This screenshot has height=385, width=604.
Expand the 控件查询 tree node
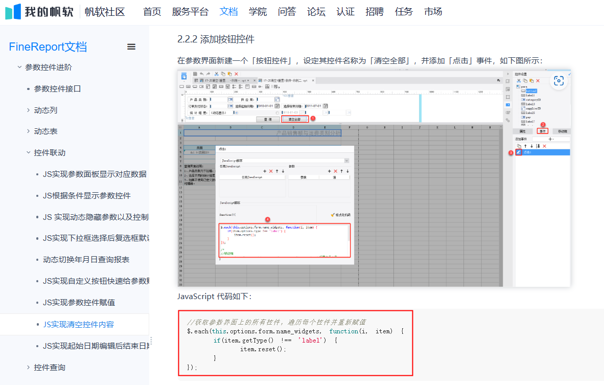pos(28,367)
